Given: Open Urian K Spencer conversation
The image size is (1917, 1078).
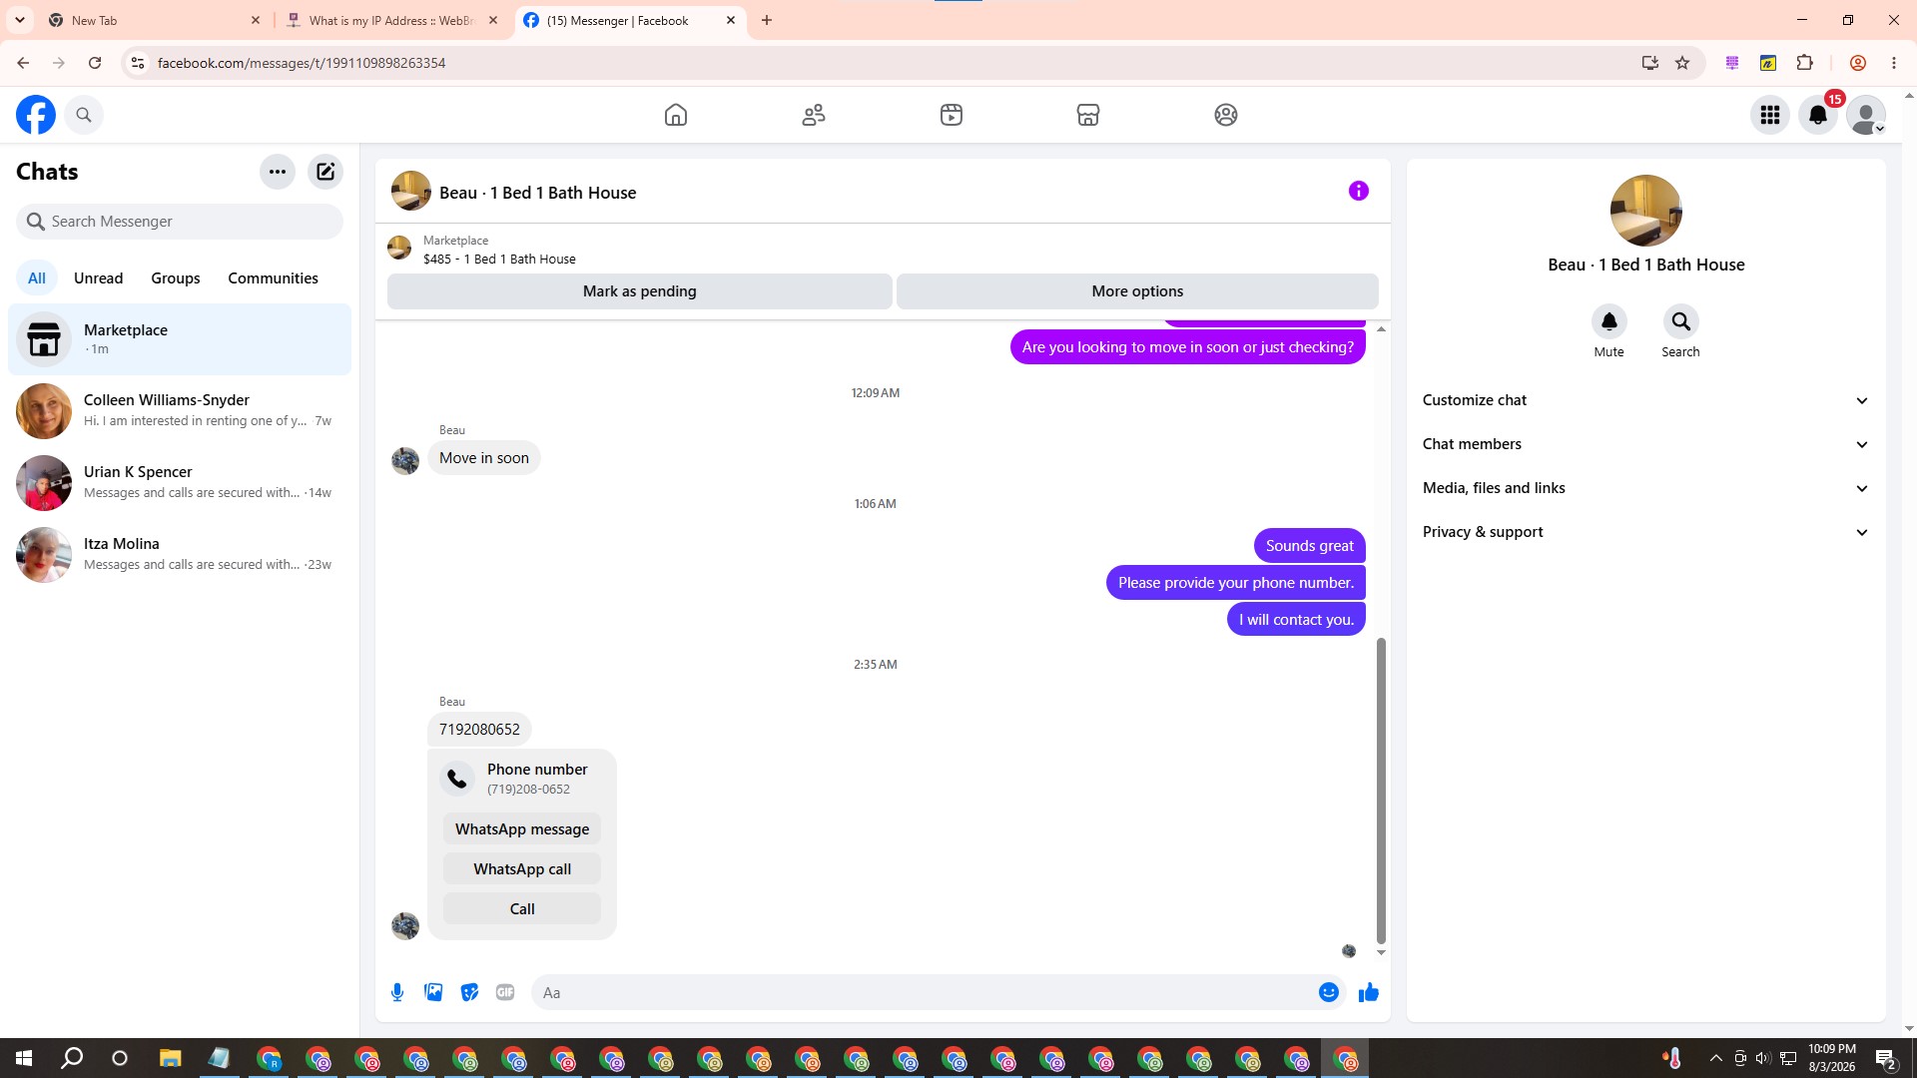Looking at the screenshot, I should 180,483.
